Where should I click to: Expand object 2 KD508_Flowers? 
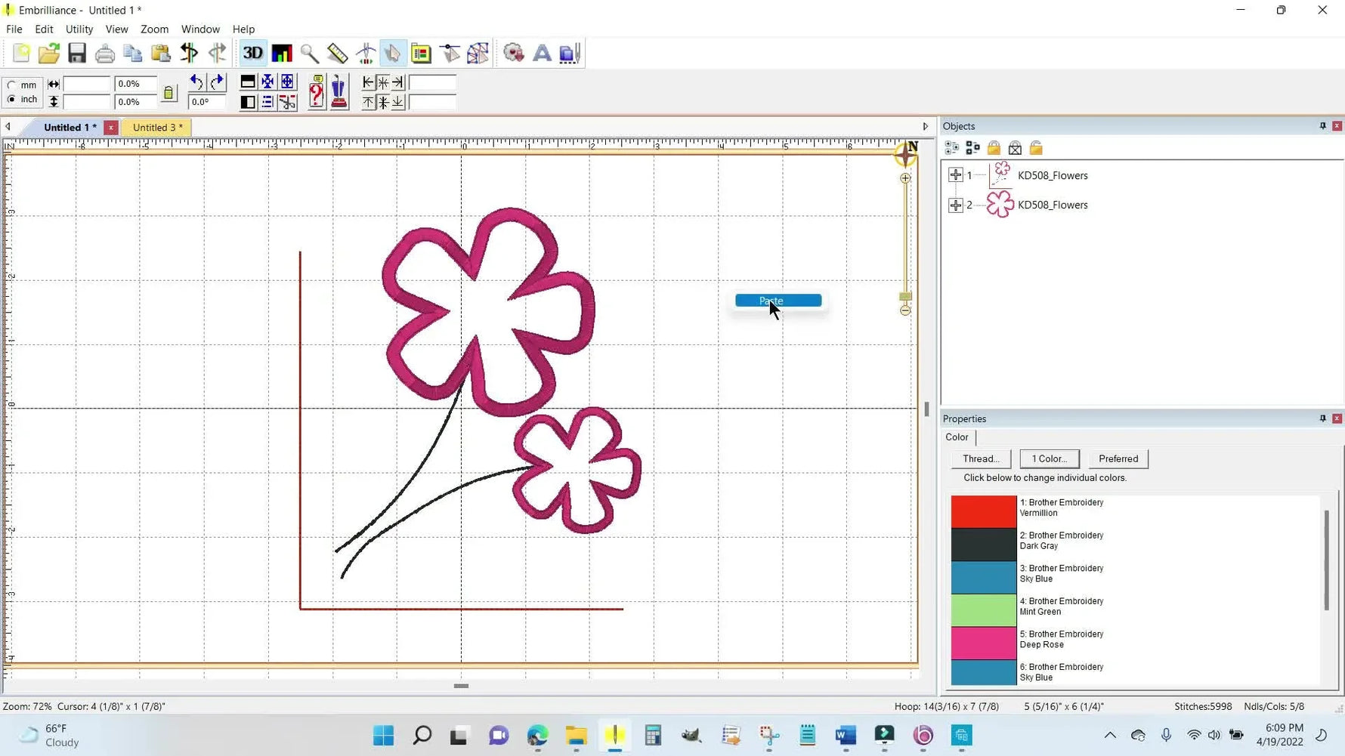[955, 205]
